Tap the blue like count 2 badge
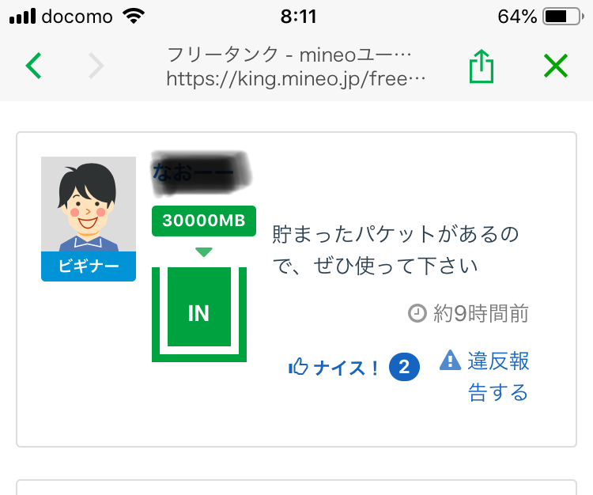Viewport: 593px width, 495px height. point(404,367)
